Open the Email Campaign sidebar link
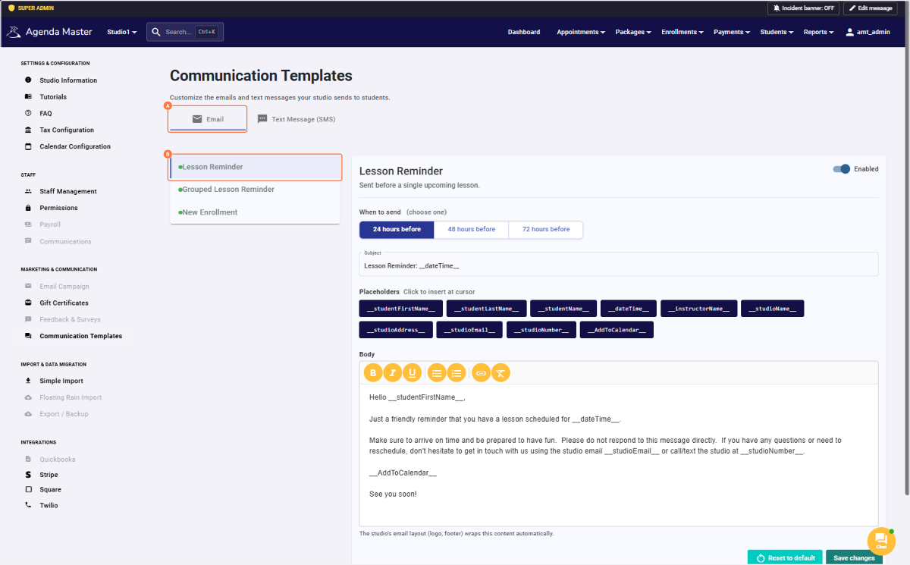This screenshot has height=565, width=910. [x=64, y=287]
